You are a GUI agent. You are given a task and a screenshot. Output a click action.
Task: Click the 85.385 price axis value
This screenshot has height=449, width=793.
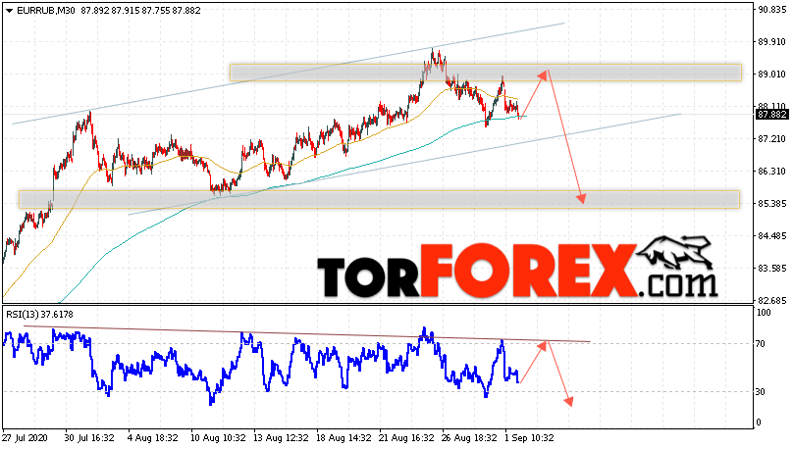[771, 204]
